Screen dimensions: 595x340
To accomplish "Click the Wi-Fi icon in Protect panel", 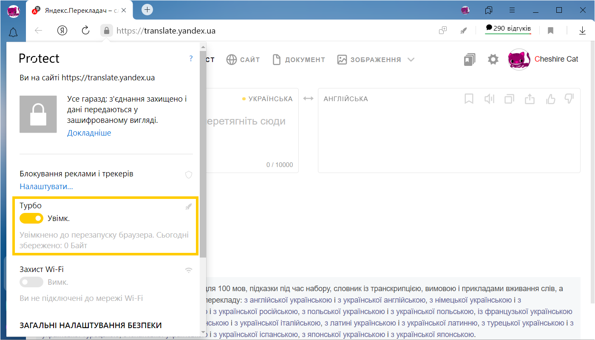I will coord(189,270).
